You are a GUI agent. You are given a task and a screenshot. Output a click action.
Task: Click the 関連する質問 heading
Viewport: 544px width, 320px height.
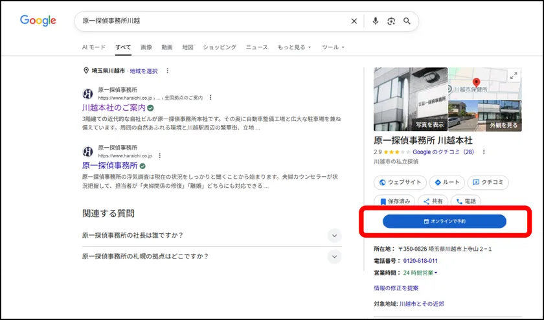point(108,214)
